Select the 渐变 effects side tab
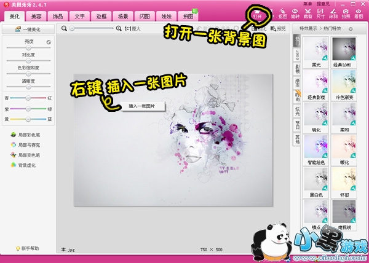This screenshot has height=263, width=369. click(x=298, y=83)
